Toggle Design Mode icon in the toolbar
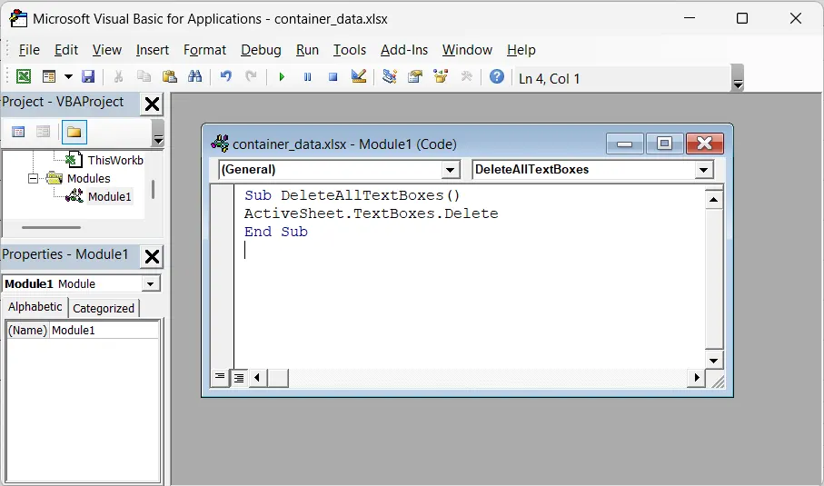The image size is (824, 486). [x=358, y=77]
